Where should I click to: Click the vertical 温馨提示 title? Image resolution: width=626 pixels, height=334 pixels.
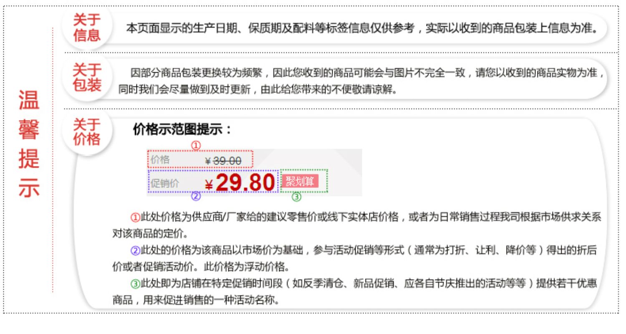click(x=29, y=143)
